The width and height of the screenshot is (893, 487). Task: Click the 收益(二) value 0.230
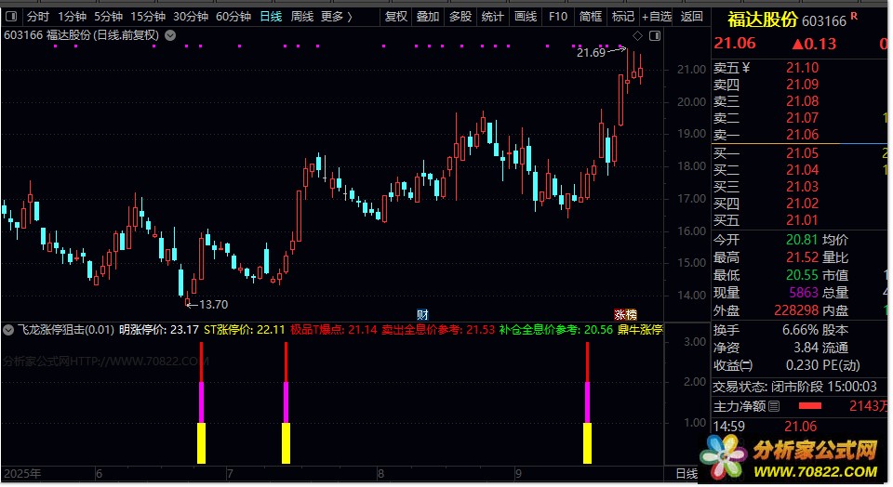click(x=802, y=365)
